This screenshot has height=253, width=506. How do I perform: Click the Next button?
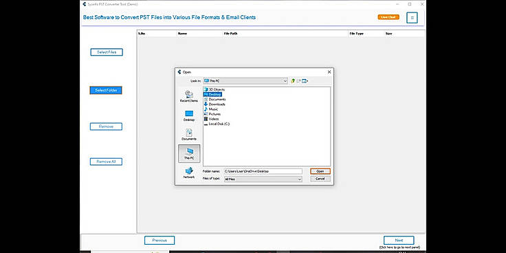coord(399,241)
